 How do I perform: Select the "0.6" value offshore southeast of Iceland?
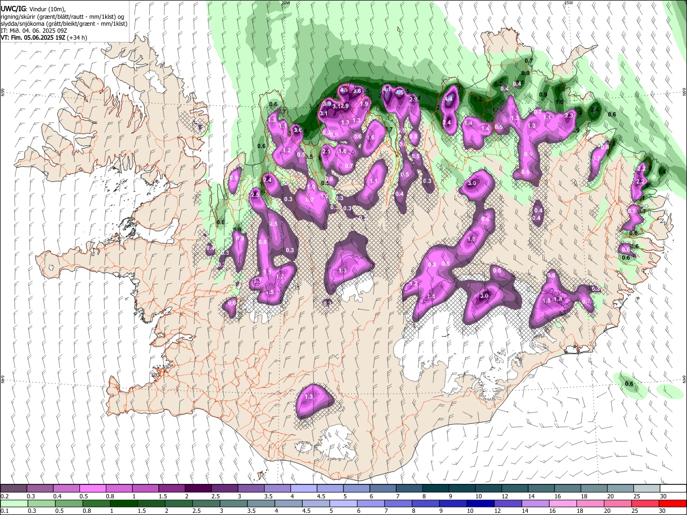pyautogui.click(x=630, y=384)
